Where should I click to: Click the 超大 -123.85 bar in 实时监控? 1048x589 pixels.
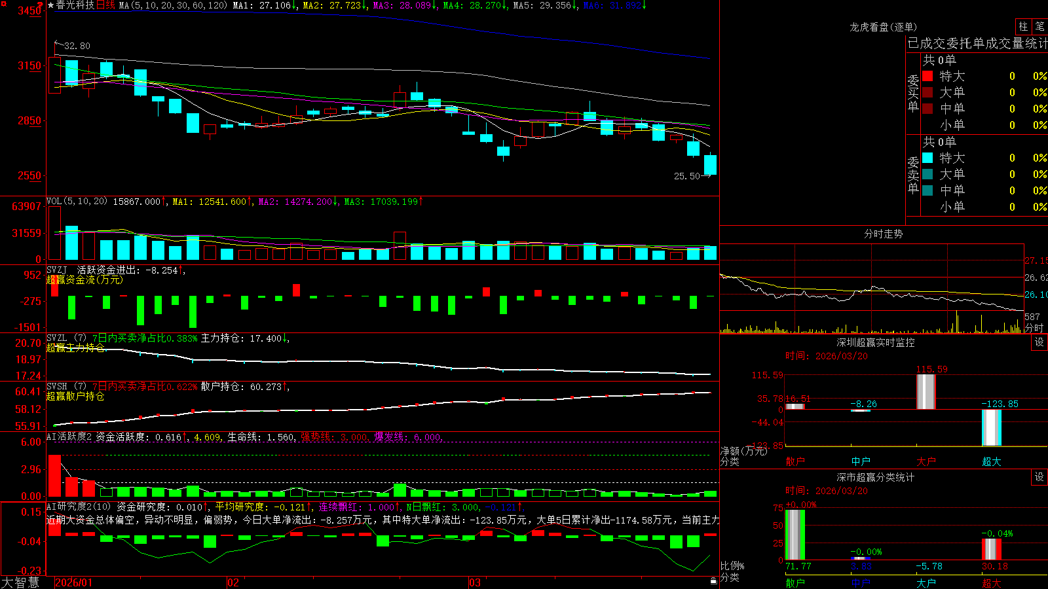pyautogui.click(x=992, y=427)
